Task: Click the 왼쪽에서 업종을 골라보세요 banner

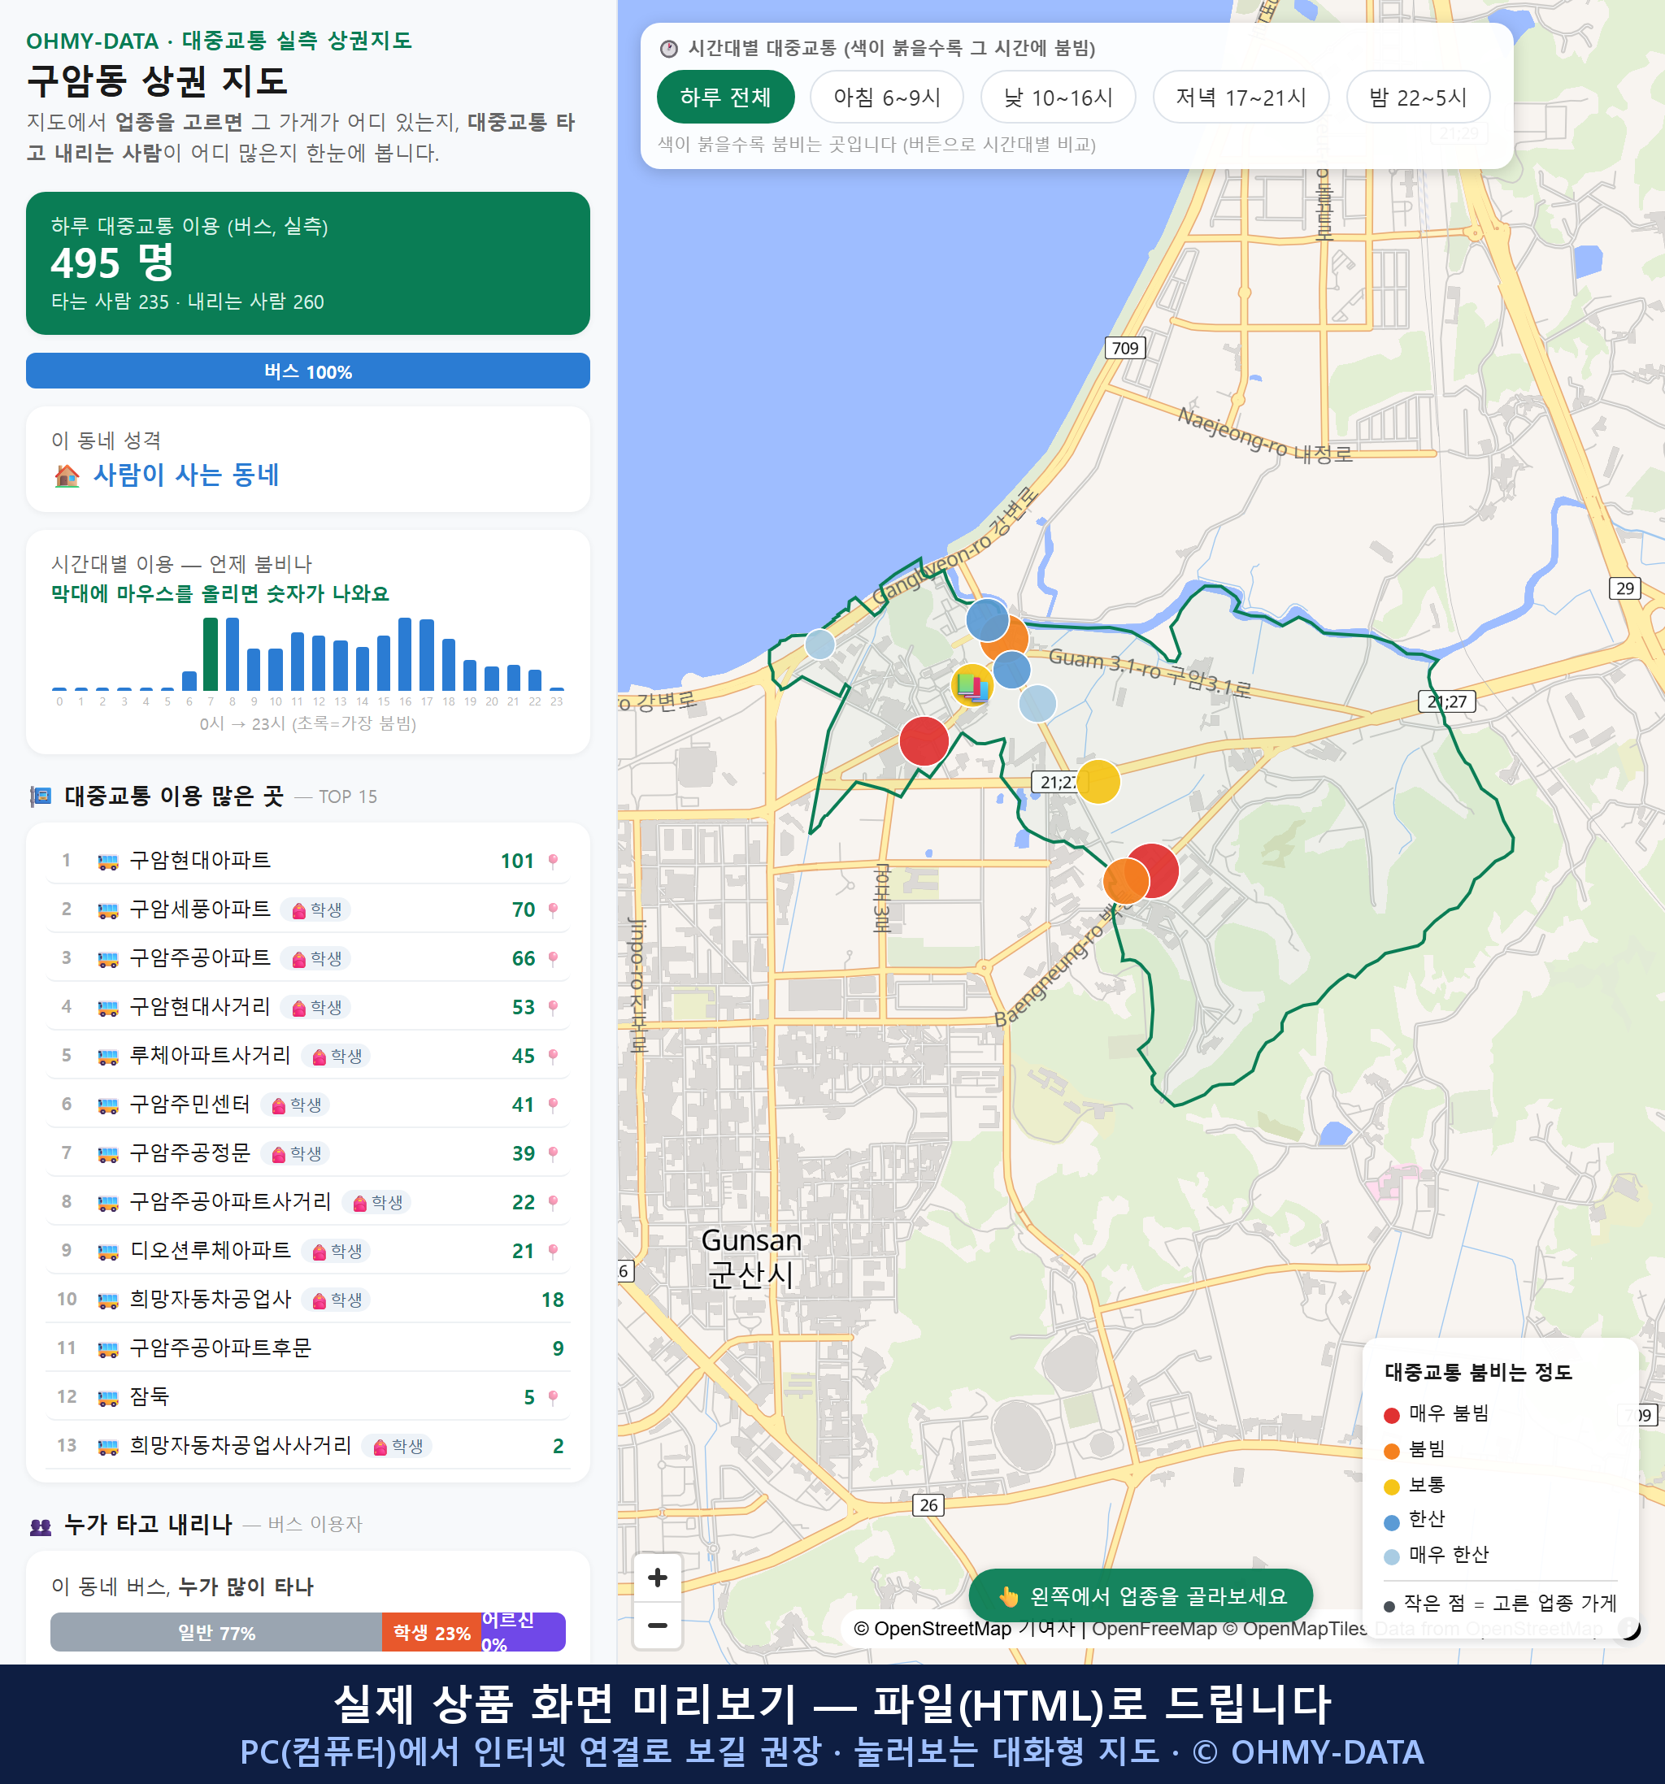Action: (1141, 1595)
